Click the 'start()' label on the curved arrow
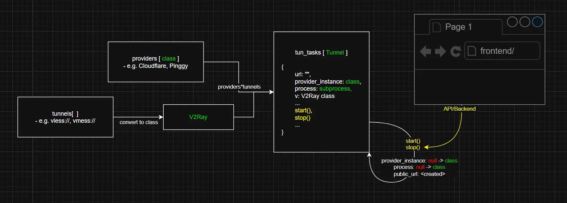This screenshot has height=203, width=567. click(x=413, y=141)
